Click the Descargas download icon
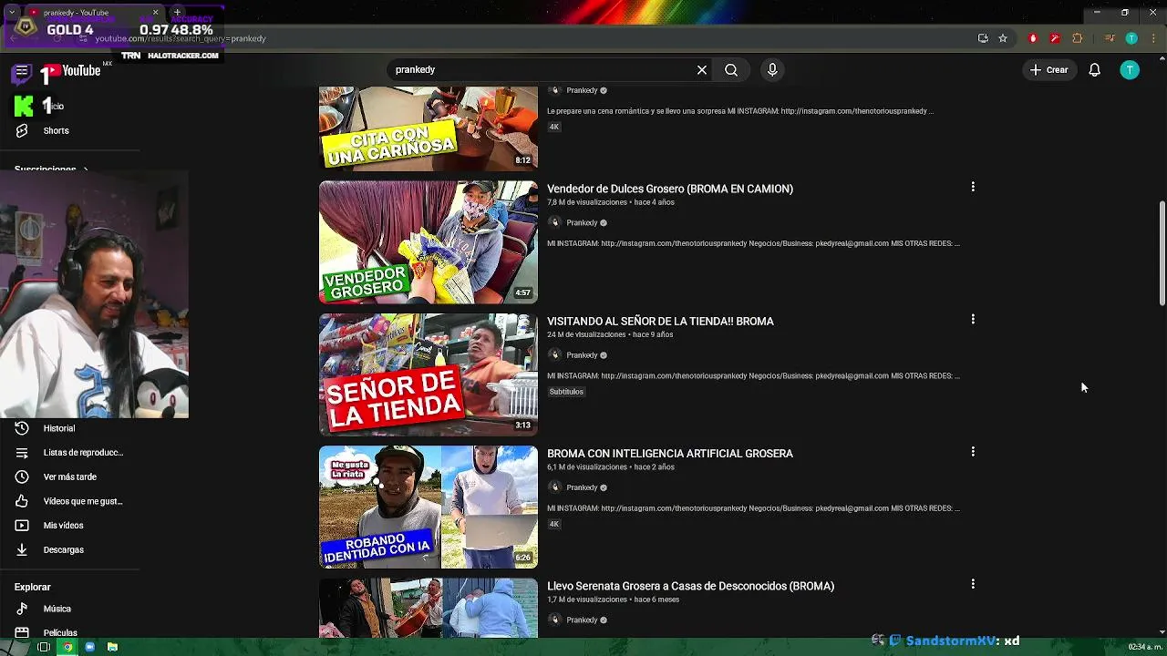 (22, 549)
